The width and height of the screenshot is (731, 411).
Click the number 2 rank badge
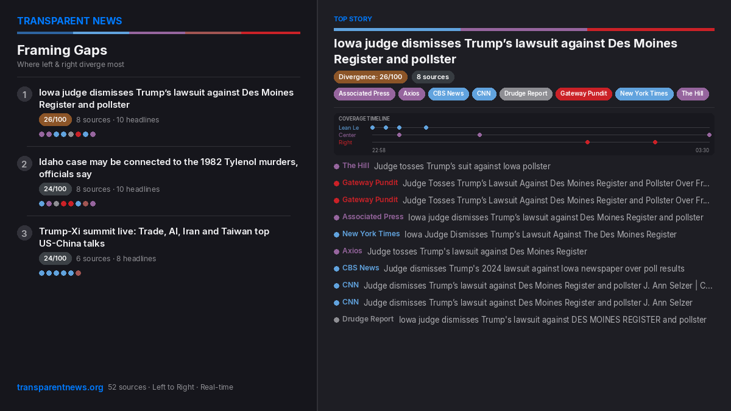(x=24, y=164)
